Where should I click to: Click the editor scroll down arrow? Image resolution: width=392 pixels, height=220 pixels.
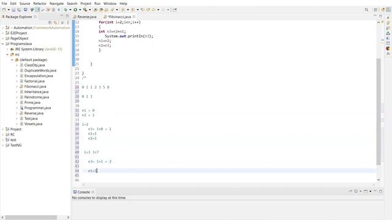379,180
